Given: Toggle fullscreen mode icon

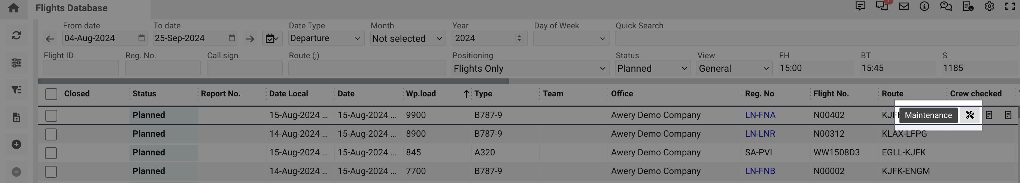Looking at the screenshot, I should 1010,6.
